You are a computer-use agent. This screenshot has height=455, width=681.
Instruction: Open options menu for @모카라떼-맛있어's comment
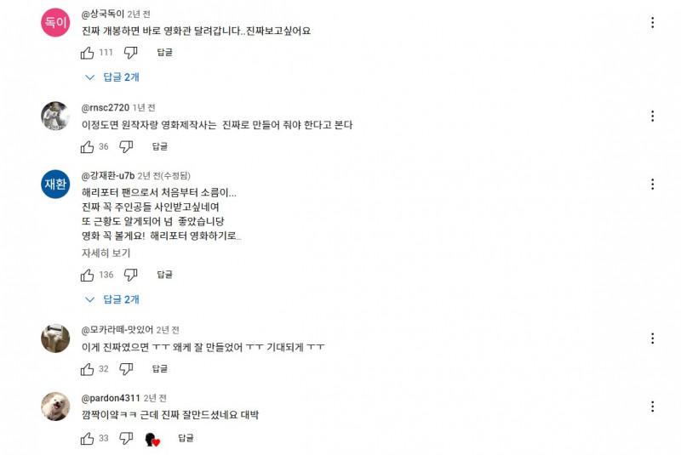click(x=652, y=338)
